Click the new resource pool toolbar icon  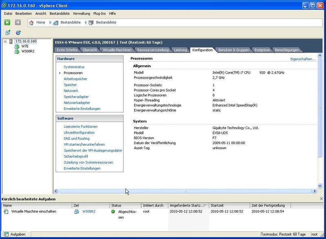point(18,33)
